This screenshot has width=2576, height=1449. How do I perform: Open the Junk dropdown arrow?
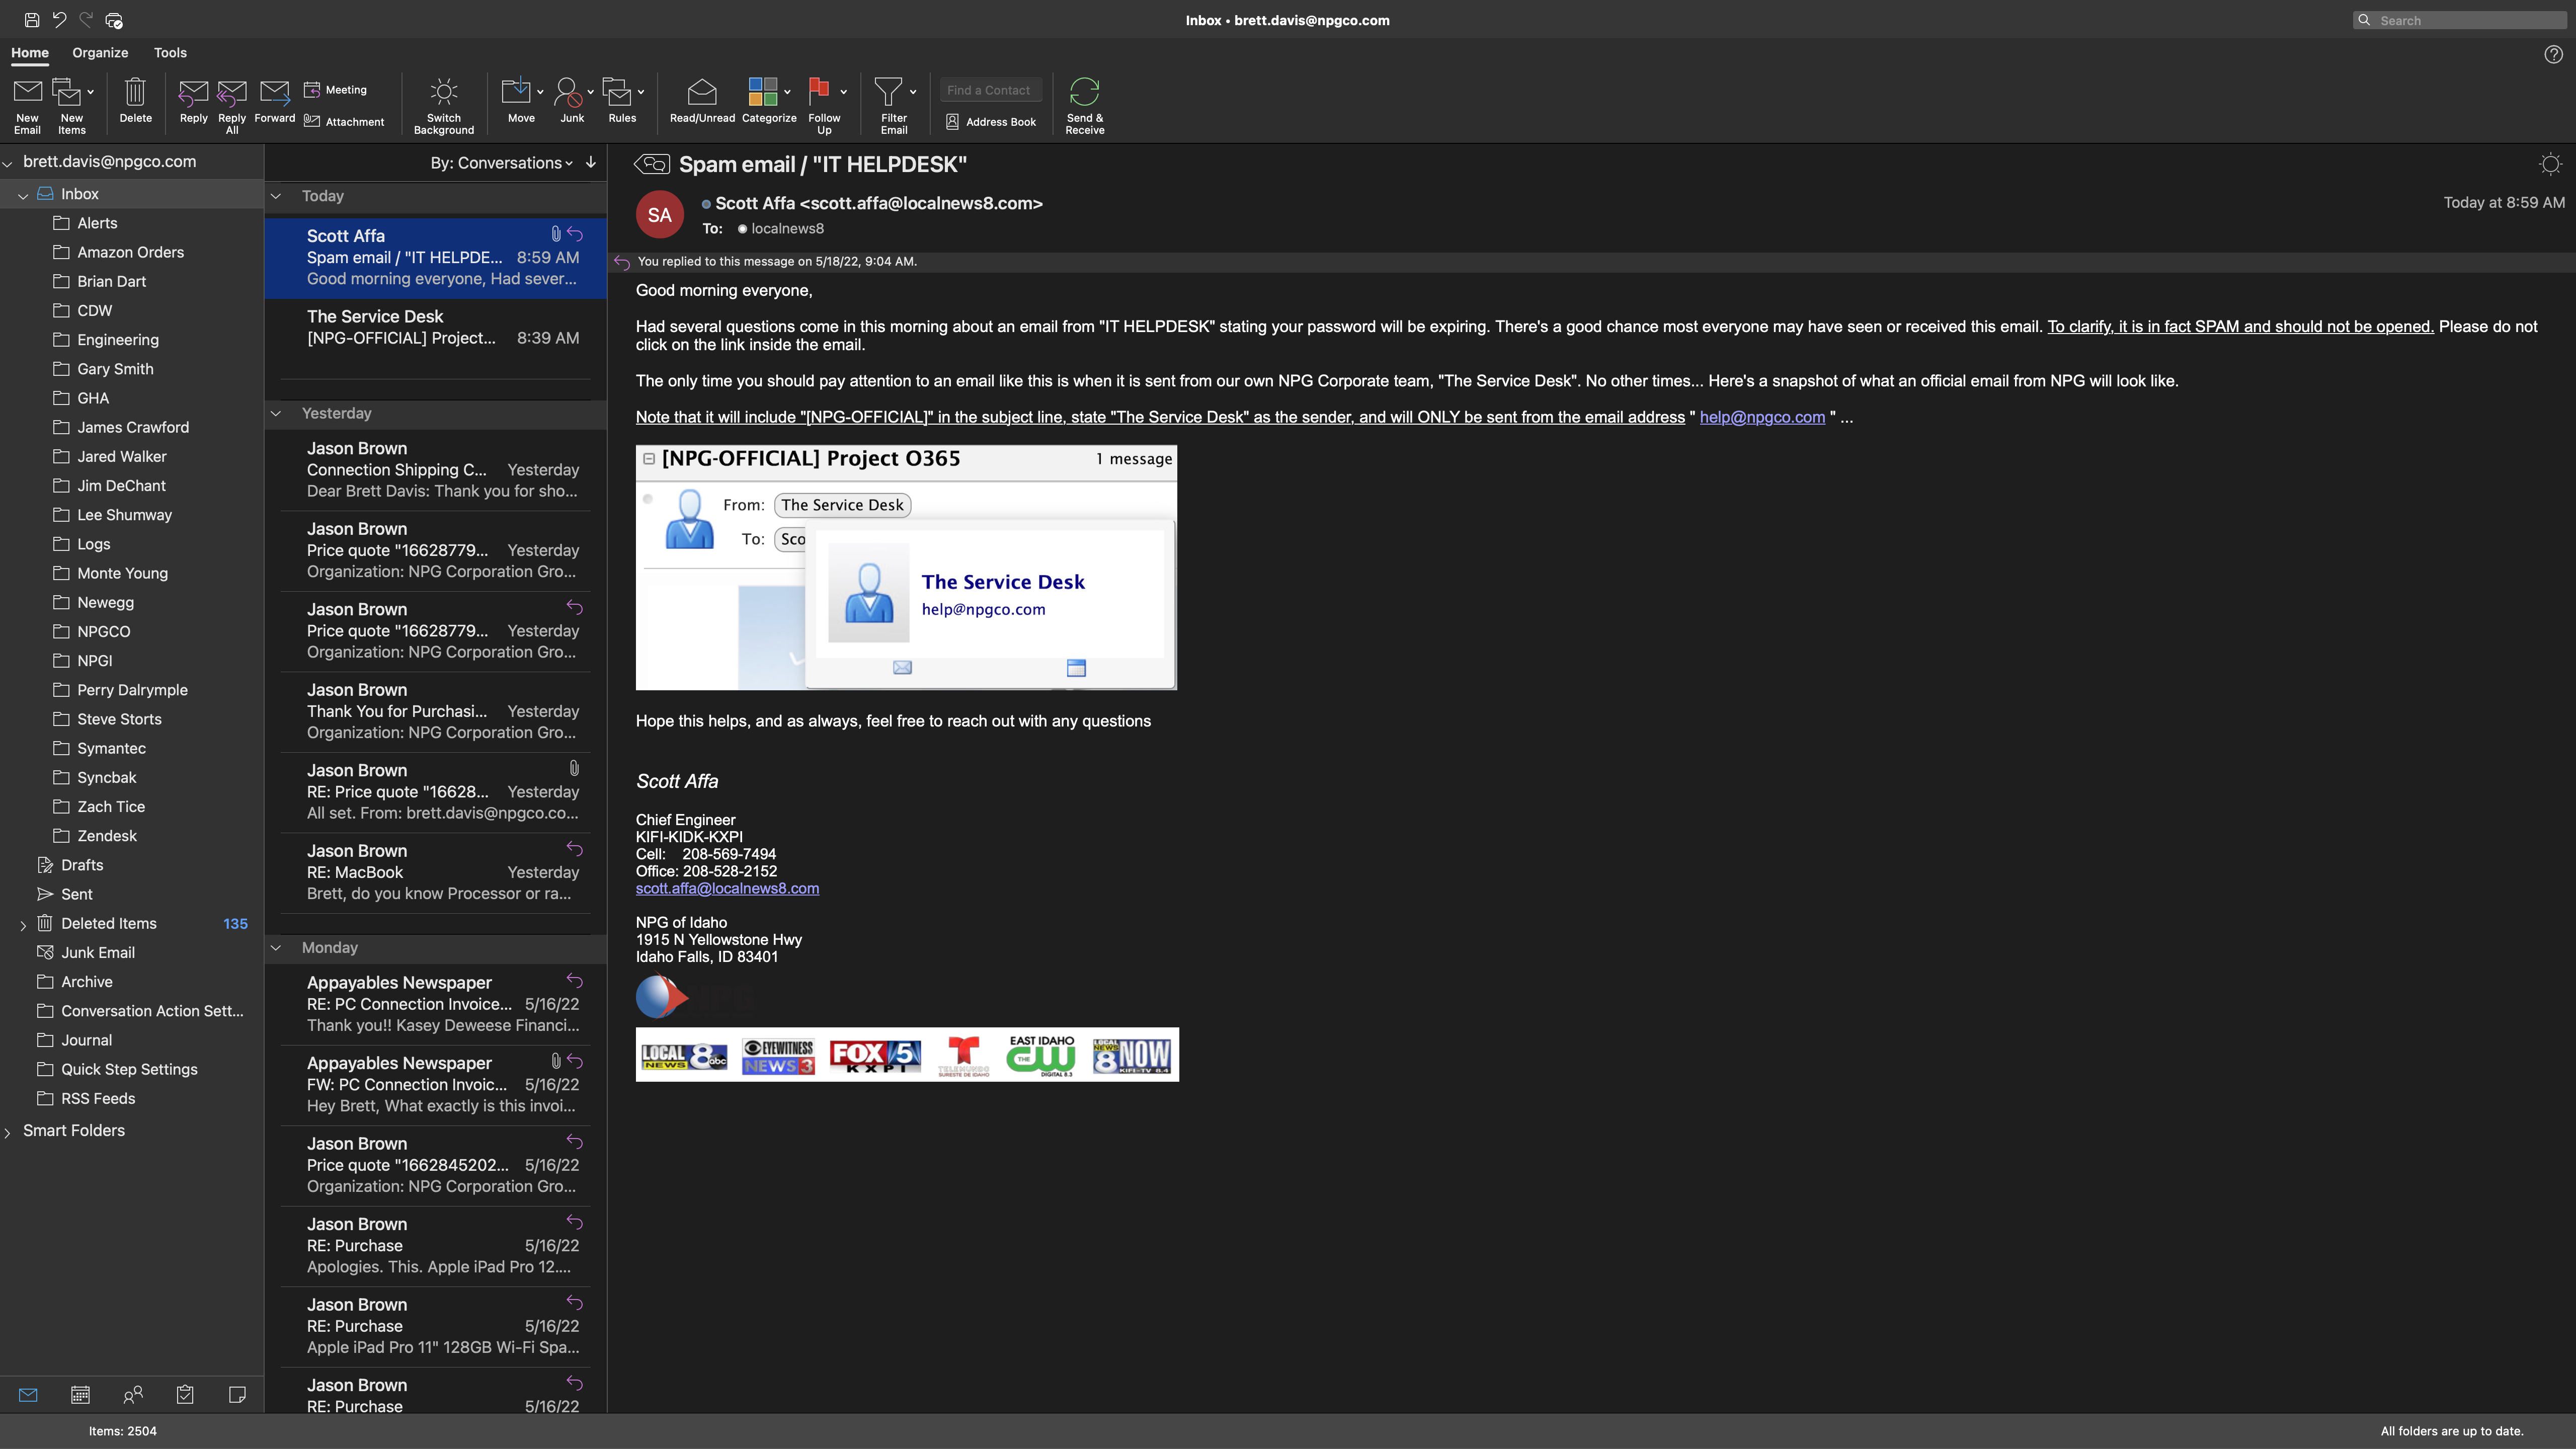point(590,92)
